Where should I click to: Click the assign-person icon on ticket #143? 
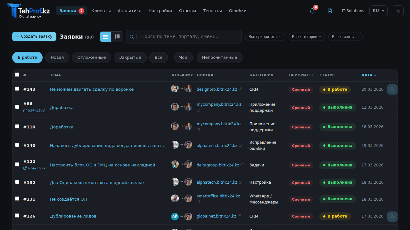pos(392,89)
